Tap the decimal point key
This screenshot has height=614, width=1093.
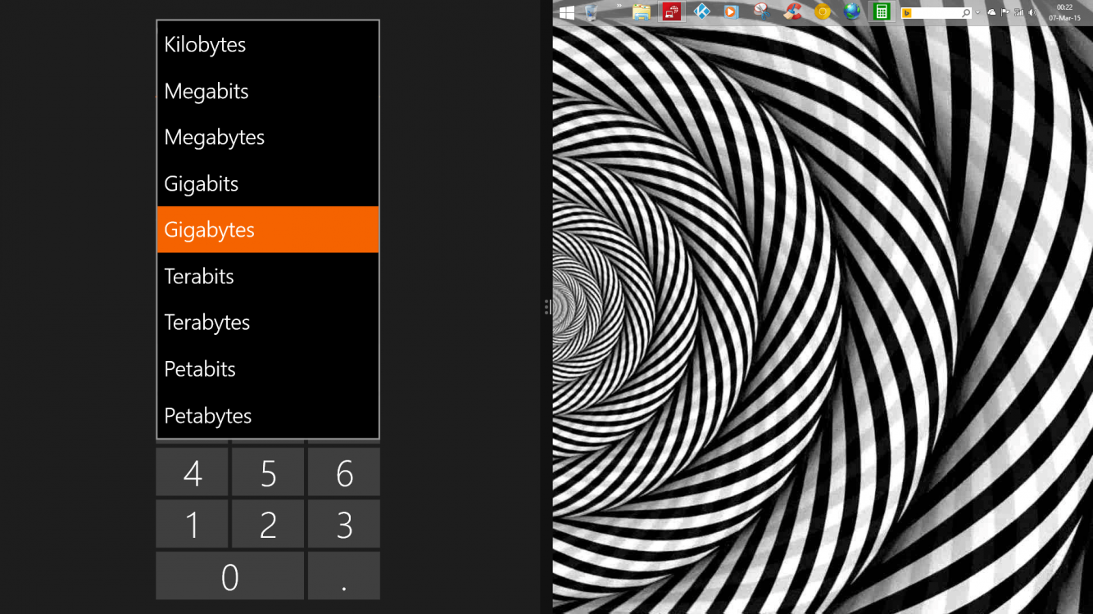[344, 576]
